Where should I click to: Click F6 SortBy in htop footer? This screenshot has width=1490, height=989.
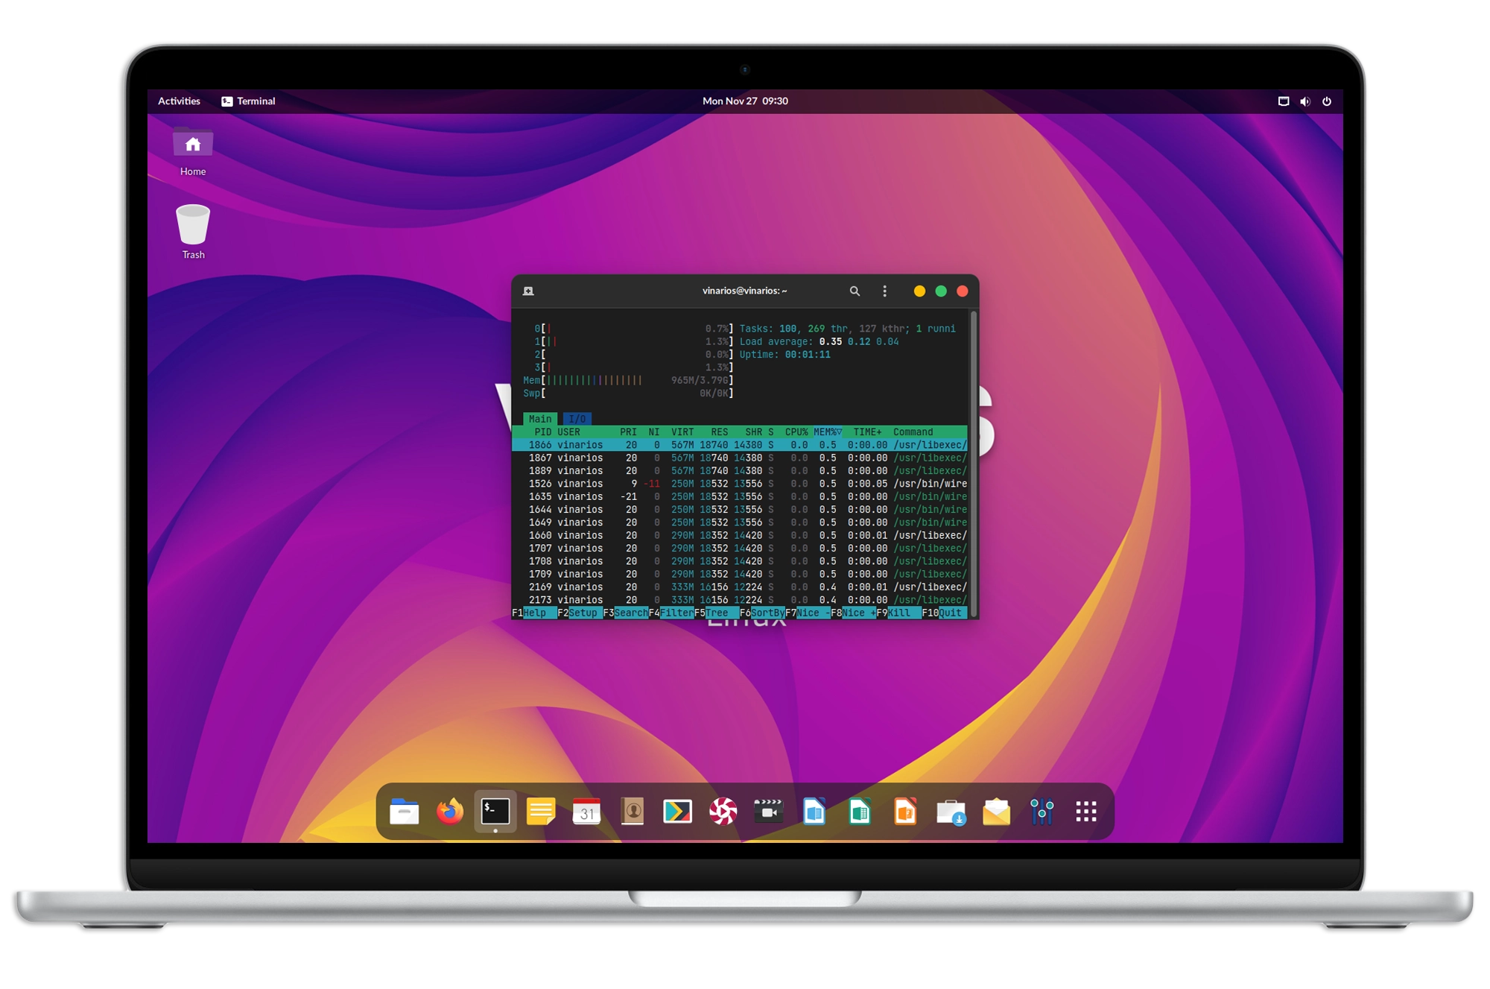762,613
